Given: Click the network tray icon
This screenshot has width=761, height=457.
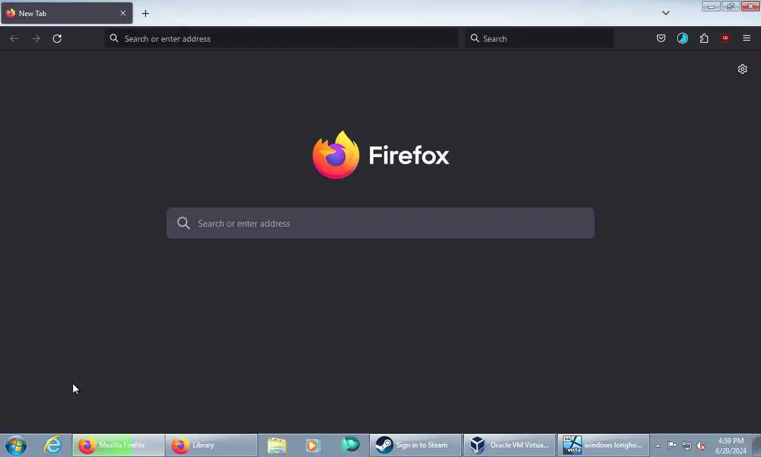Looking at the screenshot, I should pos(687,446).
